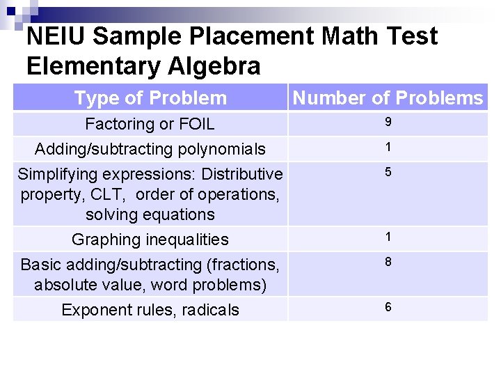The width and height of the screenshot is (501, 376).
Task: Click the number 5 in the Simplifying expressions row
Action: click(388, 173)
